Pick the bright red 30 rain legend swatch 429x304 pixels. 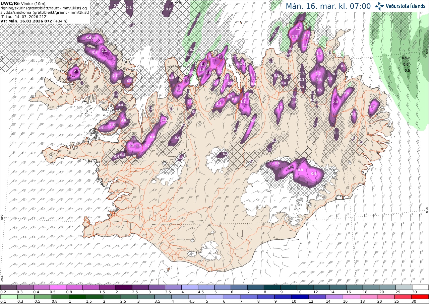[x=420, y=297]
